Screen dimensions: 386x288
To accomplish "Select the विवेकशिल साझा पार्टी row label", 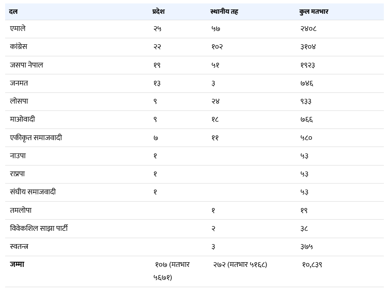I will 39,229.
